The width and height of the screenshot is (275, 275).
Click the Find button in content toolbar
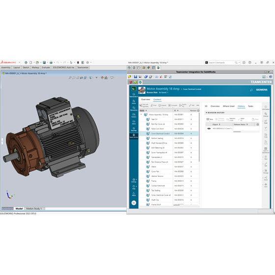153,106
